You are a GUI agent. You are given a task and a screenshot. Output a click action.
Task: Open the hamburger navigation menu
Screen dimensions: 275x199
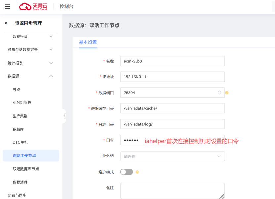point(8,7)
